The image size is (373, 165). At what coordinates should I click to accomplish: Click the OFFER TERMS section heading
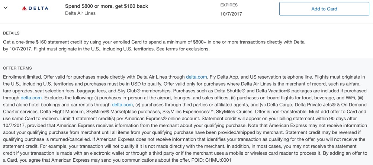pyautogui.click(x=17, y=68)
